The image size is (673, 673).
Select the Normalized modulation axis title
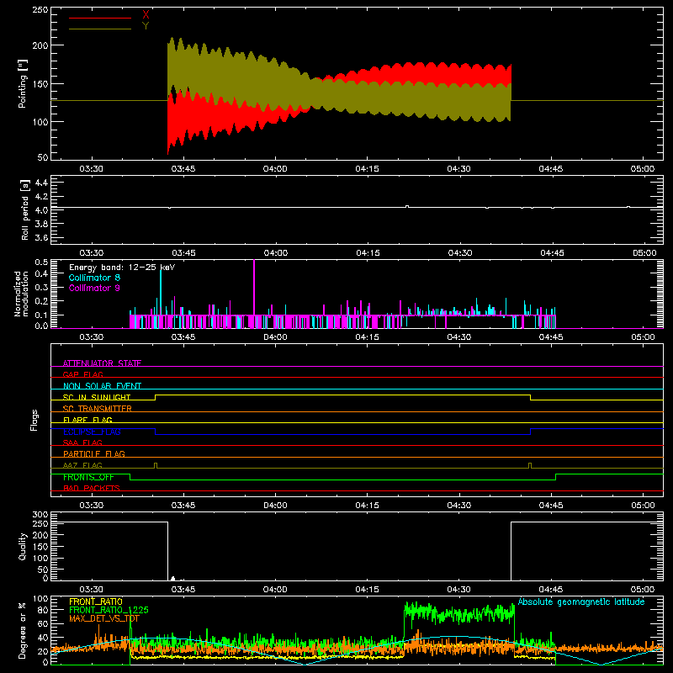coord(22,294)
